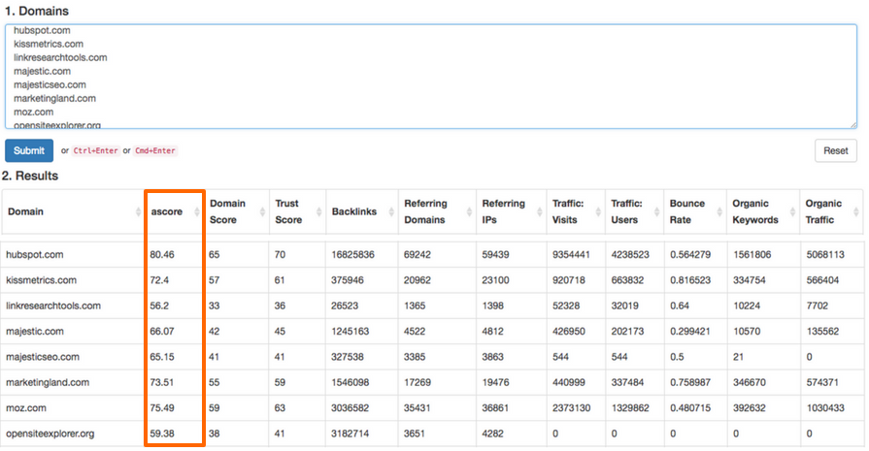Sort table by Domain column arrows
Image resolution: width=869 pixels, height=451 pixels.
138,211
